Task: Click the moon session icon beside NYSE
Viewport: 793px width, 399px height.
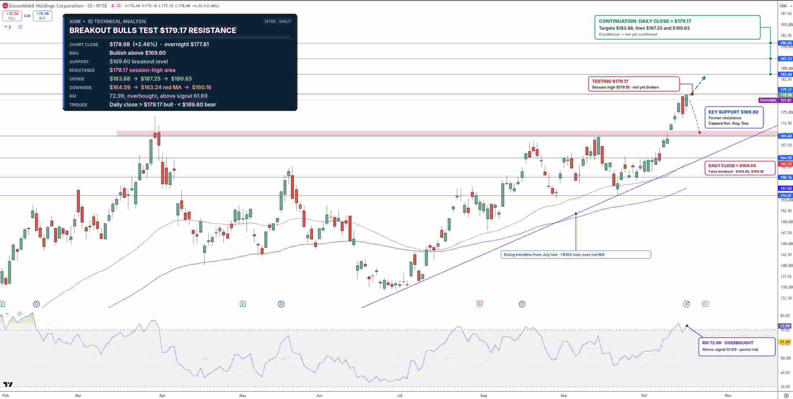Action: tap(114, 6)
